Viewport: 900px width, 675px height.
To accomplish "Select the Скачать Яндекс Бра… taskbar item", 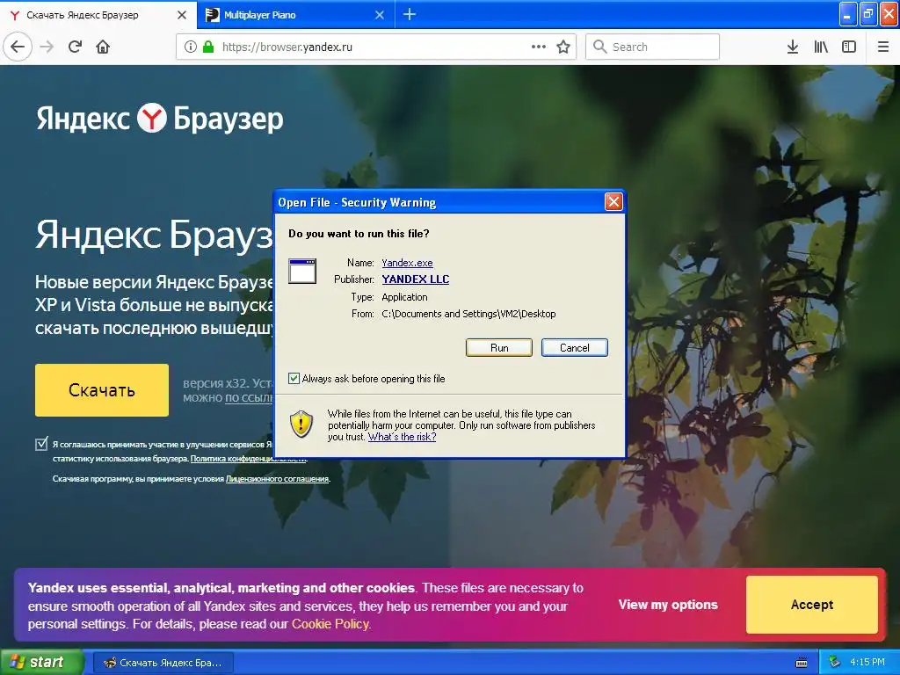I will click(x=163, y=663).
